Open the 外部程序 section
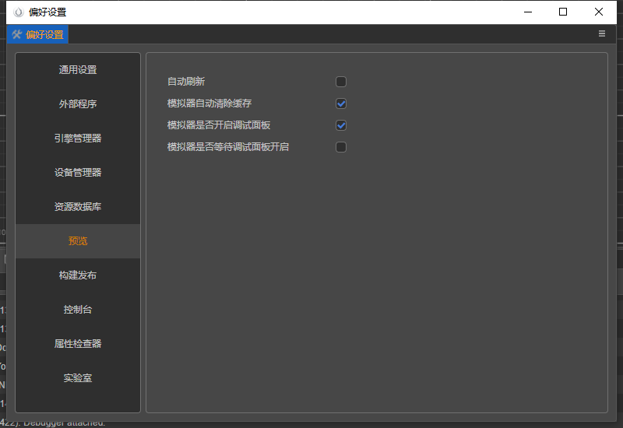 [78, 104]
